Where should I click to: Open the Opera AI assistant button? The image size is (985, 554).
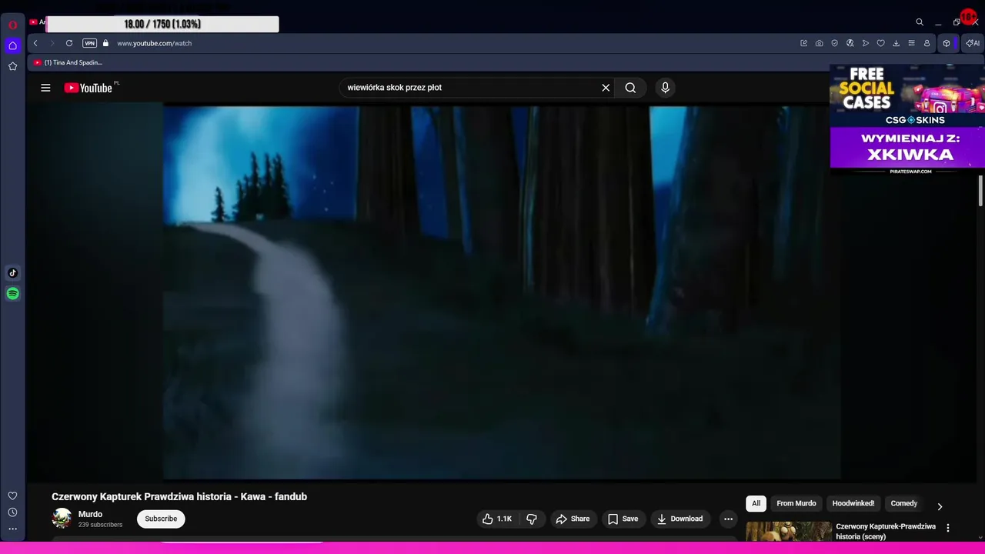pyautogui.click(x=973, y=43)
